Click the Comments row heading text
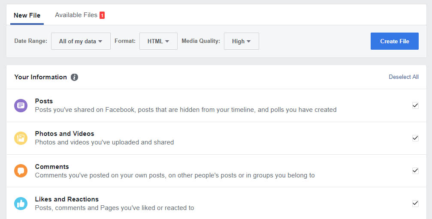This screenshot has width=432, height=219. coord(52,167)
